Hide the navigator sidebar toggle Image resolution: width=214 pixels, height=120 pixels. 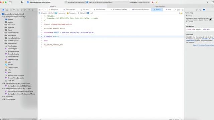point(10,2)
